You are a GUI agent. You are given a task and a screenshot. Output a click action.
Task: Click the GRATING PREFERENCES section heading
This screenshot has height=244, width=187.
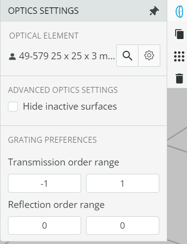pyautogui.click(x=52, y=140)
